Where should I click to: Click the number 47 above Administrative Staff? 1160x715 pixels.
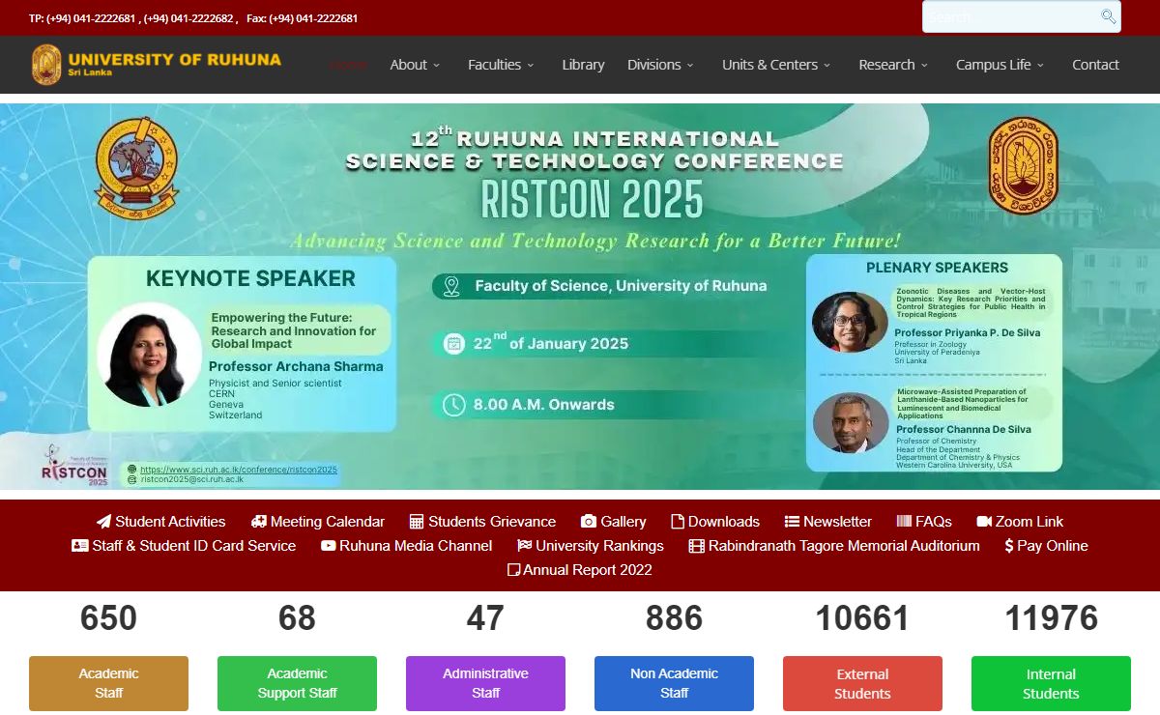(x=485, y=618)
